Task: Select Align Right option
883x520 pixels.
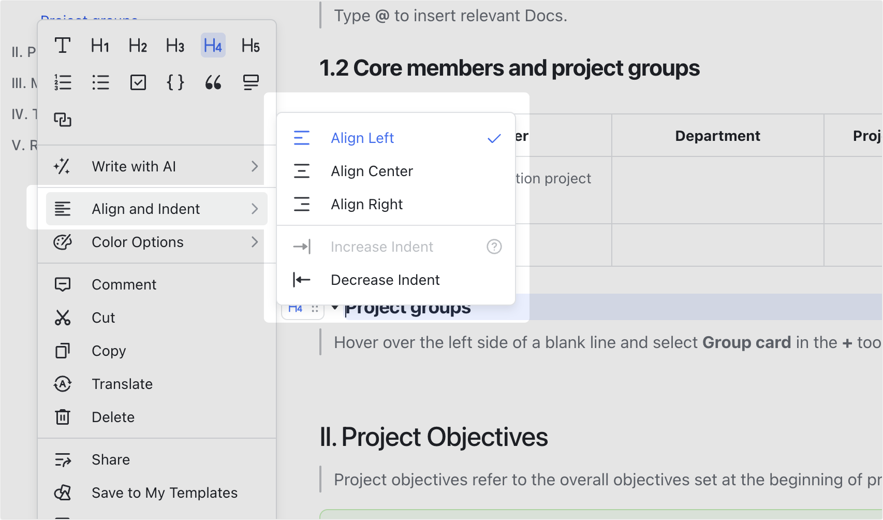Action: tap(396, 204)
